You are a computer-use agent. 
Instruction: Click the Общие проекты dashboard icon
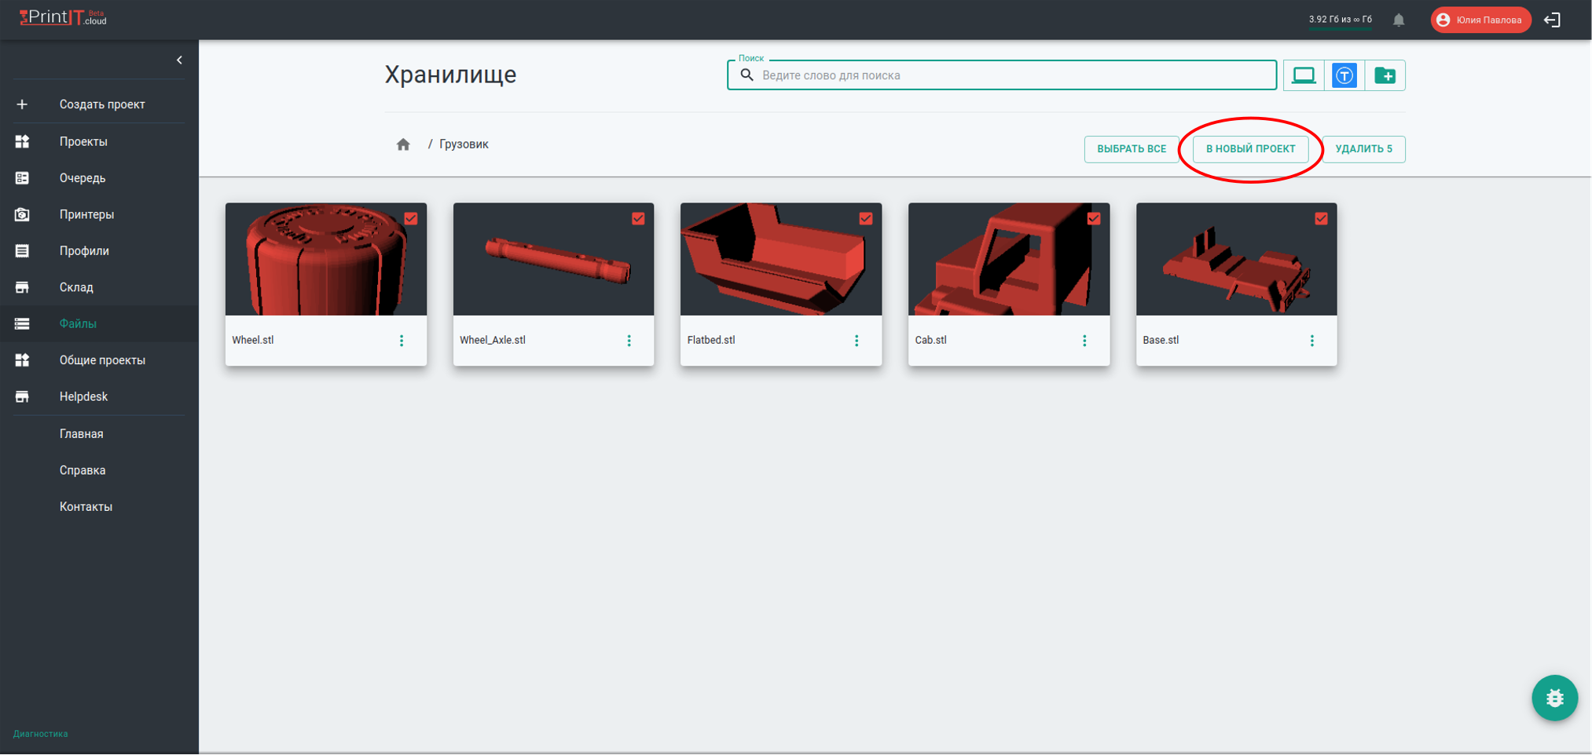click(22, 360)
